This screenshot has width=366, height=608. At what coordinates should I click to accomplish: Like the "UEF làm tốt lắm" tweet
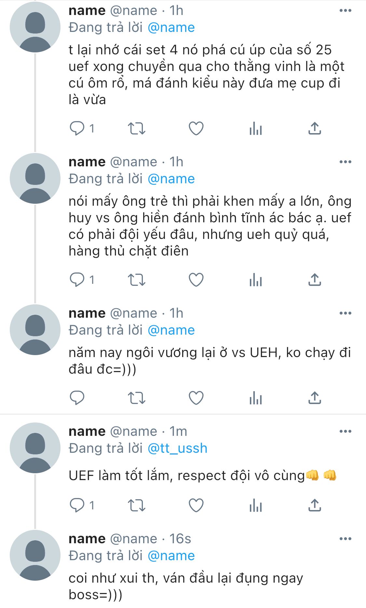pos(196,505)
